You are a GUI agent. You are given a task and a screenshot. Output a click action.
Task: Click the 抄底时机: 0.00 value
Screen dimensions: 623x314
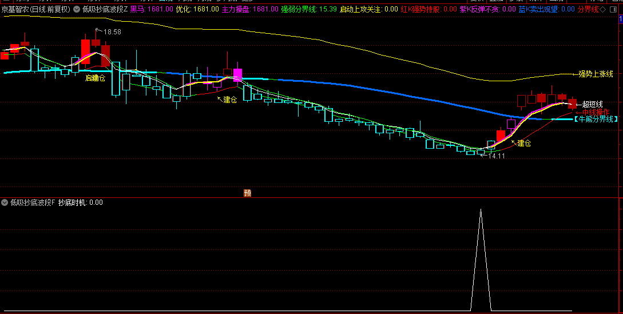click(80, 202)
